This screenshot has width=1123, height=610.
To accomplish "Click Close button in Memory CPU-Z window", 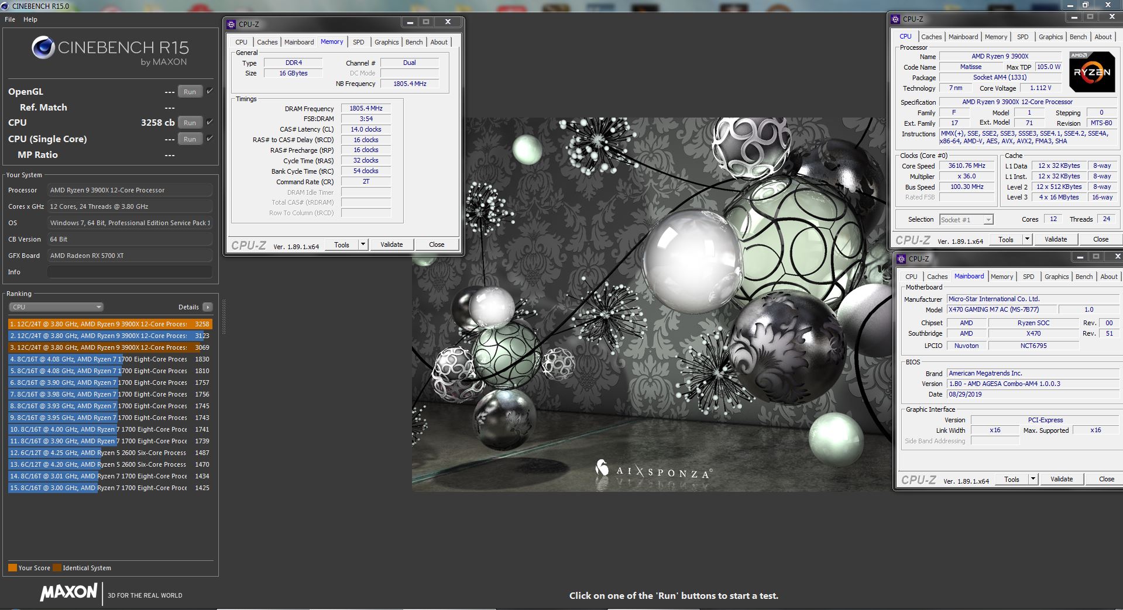I will [x=437, y=244].
